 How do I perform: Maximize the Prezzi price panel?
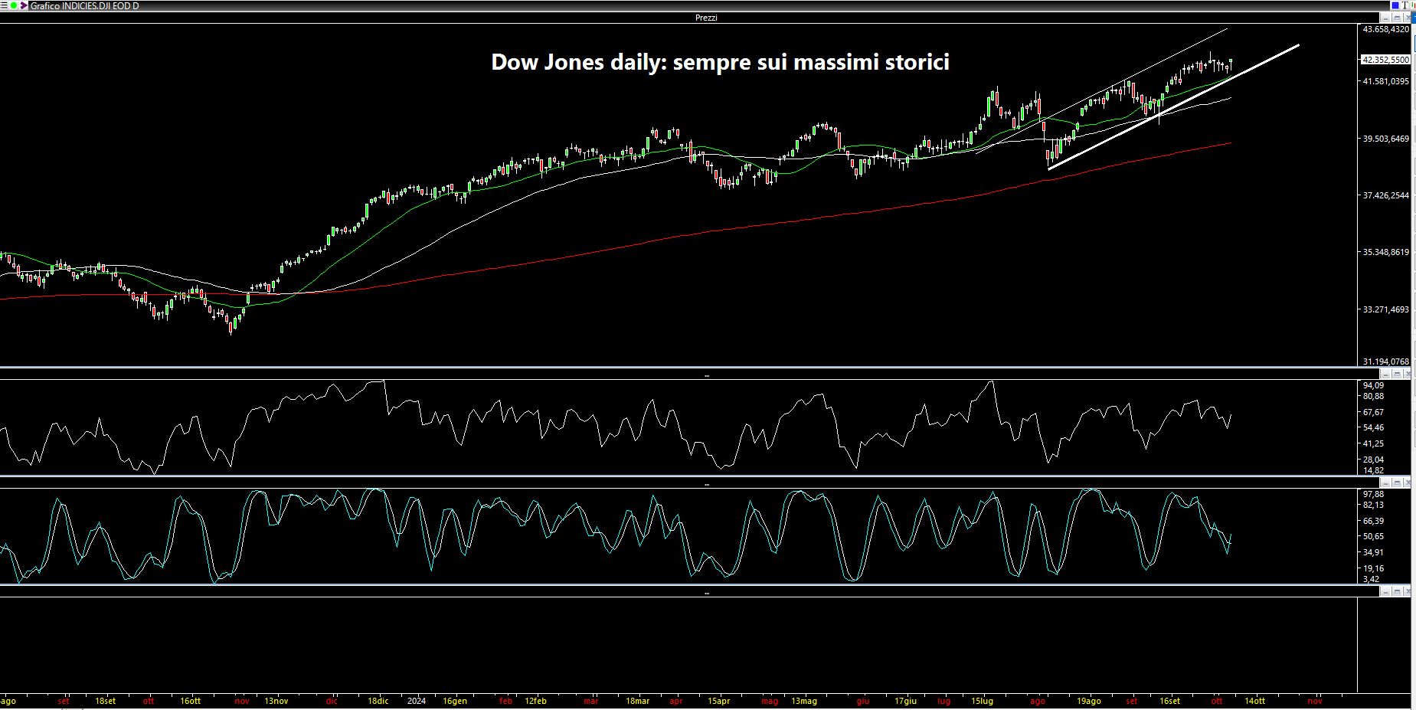pos(1397,18)
